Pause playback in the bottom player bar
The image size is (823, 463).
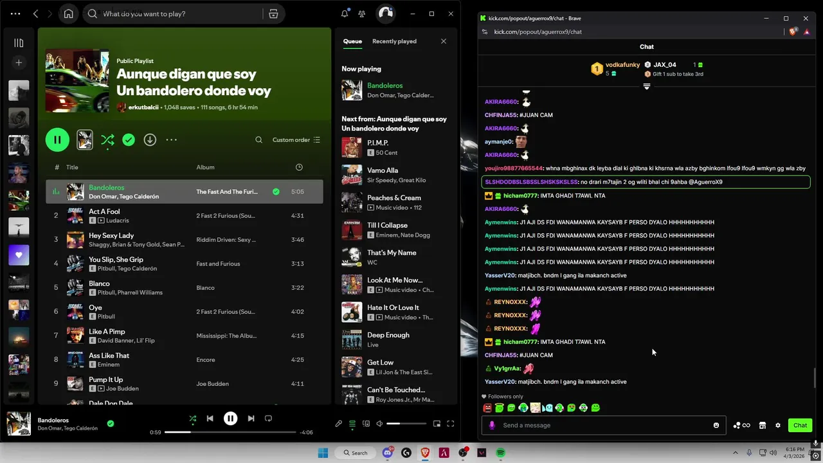click(x=230, y=419)
